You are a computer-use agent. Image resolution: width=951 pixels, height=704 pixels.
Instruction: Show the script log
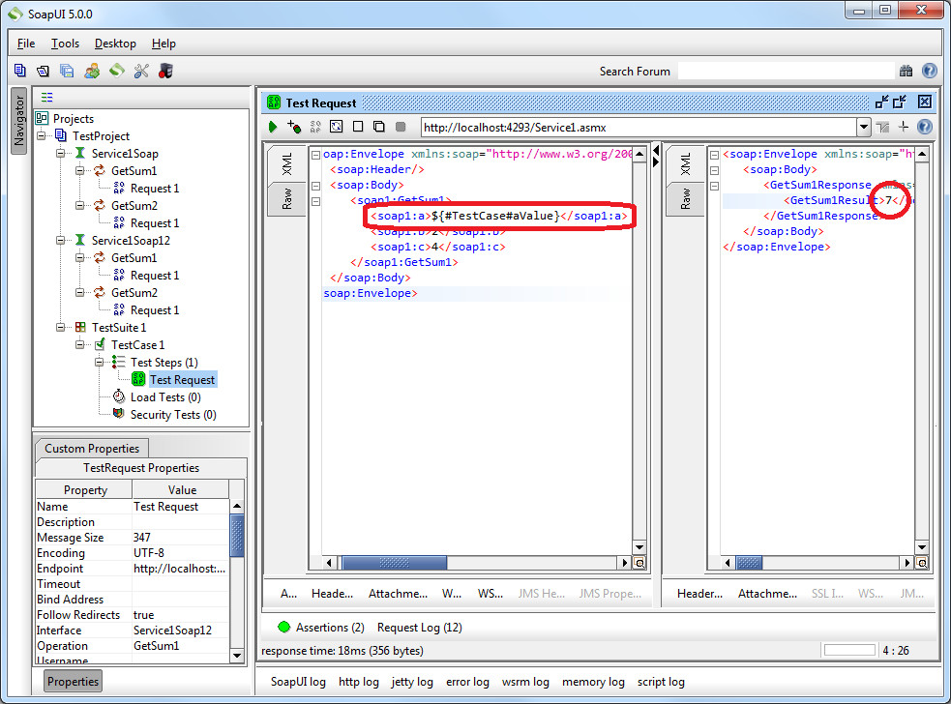click(x=661, y=682)
